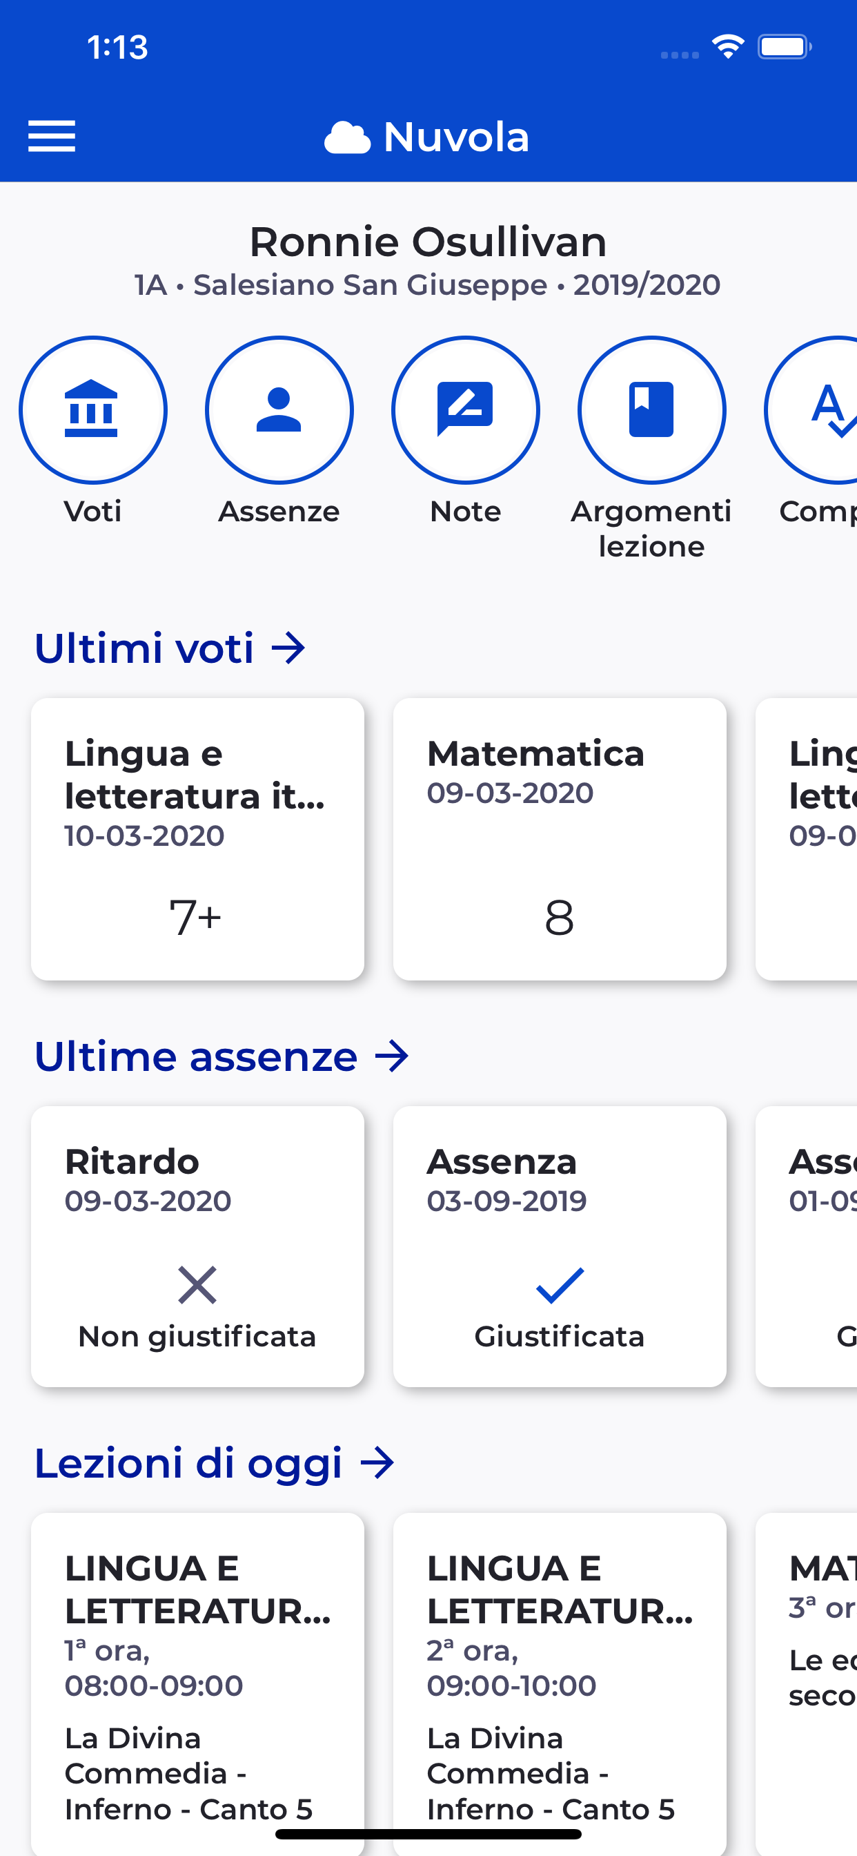Open Argomenti lezione book icon
This screenshot has height=1856, width=857.
pos(651,410)
